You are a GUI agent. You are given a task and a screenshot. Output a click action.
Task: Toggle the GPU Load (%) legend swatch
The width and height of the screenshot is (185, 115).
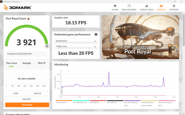98,101
